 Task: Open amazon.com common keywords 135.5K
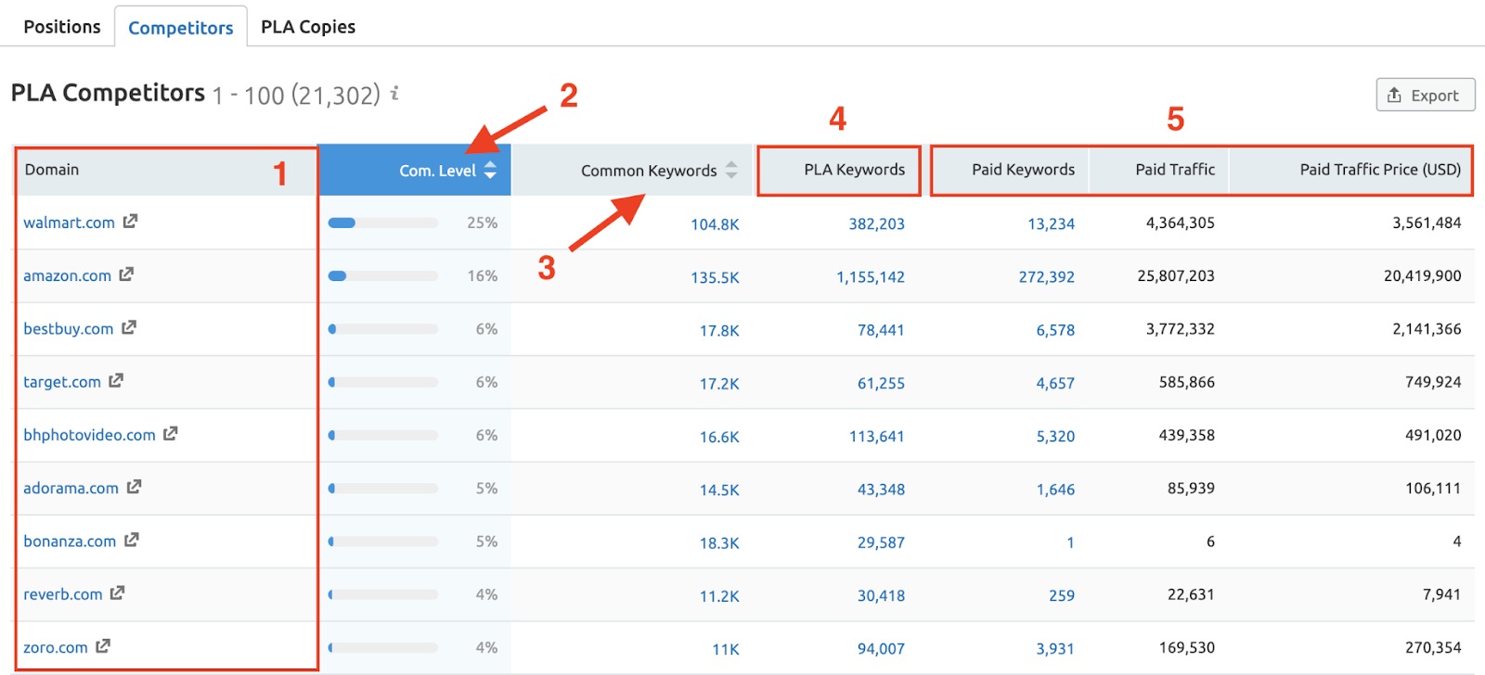715,276
